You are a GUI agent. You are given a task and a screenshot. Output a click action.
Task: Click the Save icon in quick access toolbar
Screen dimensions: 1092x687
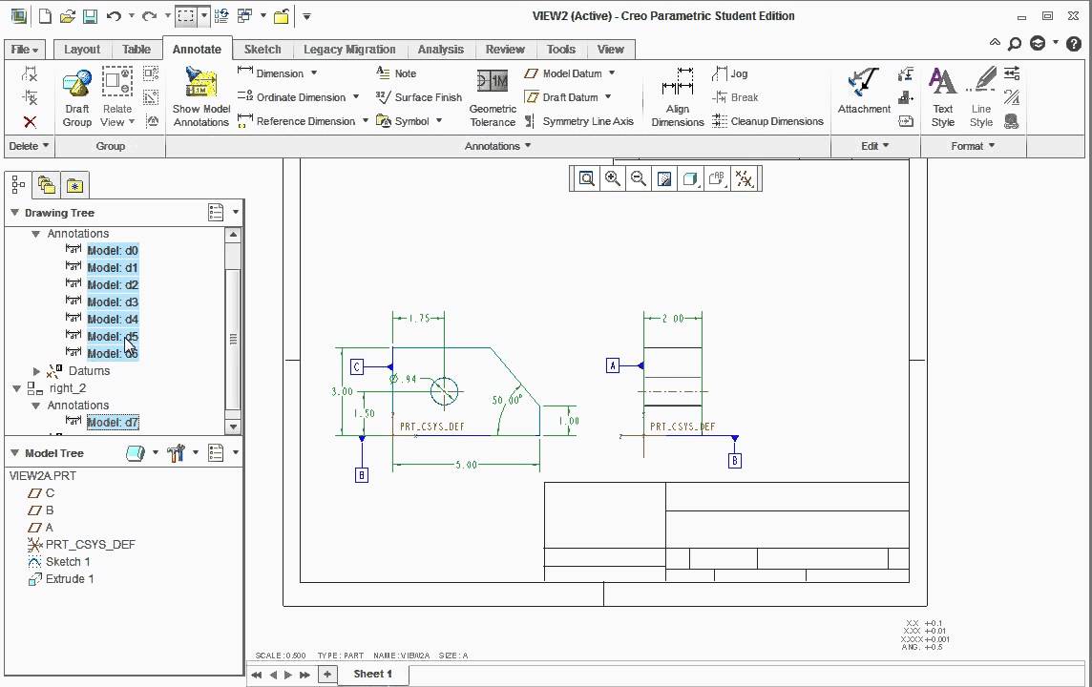[x=90, y=15]
